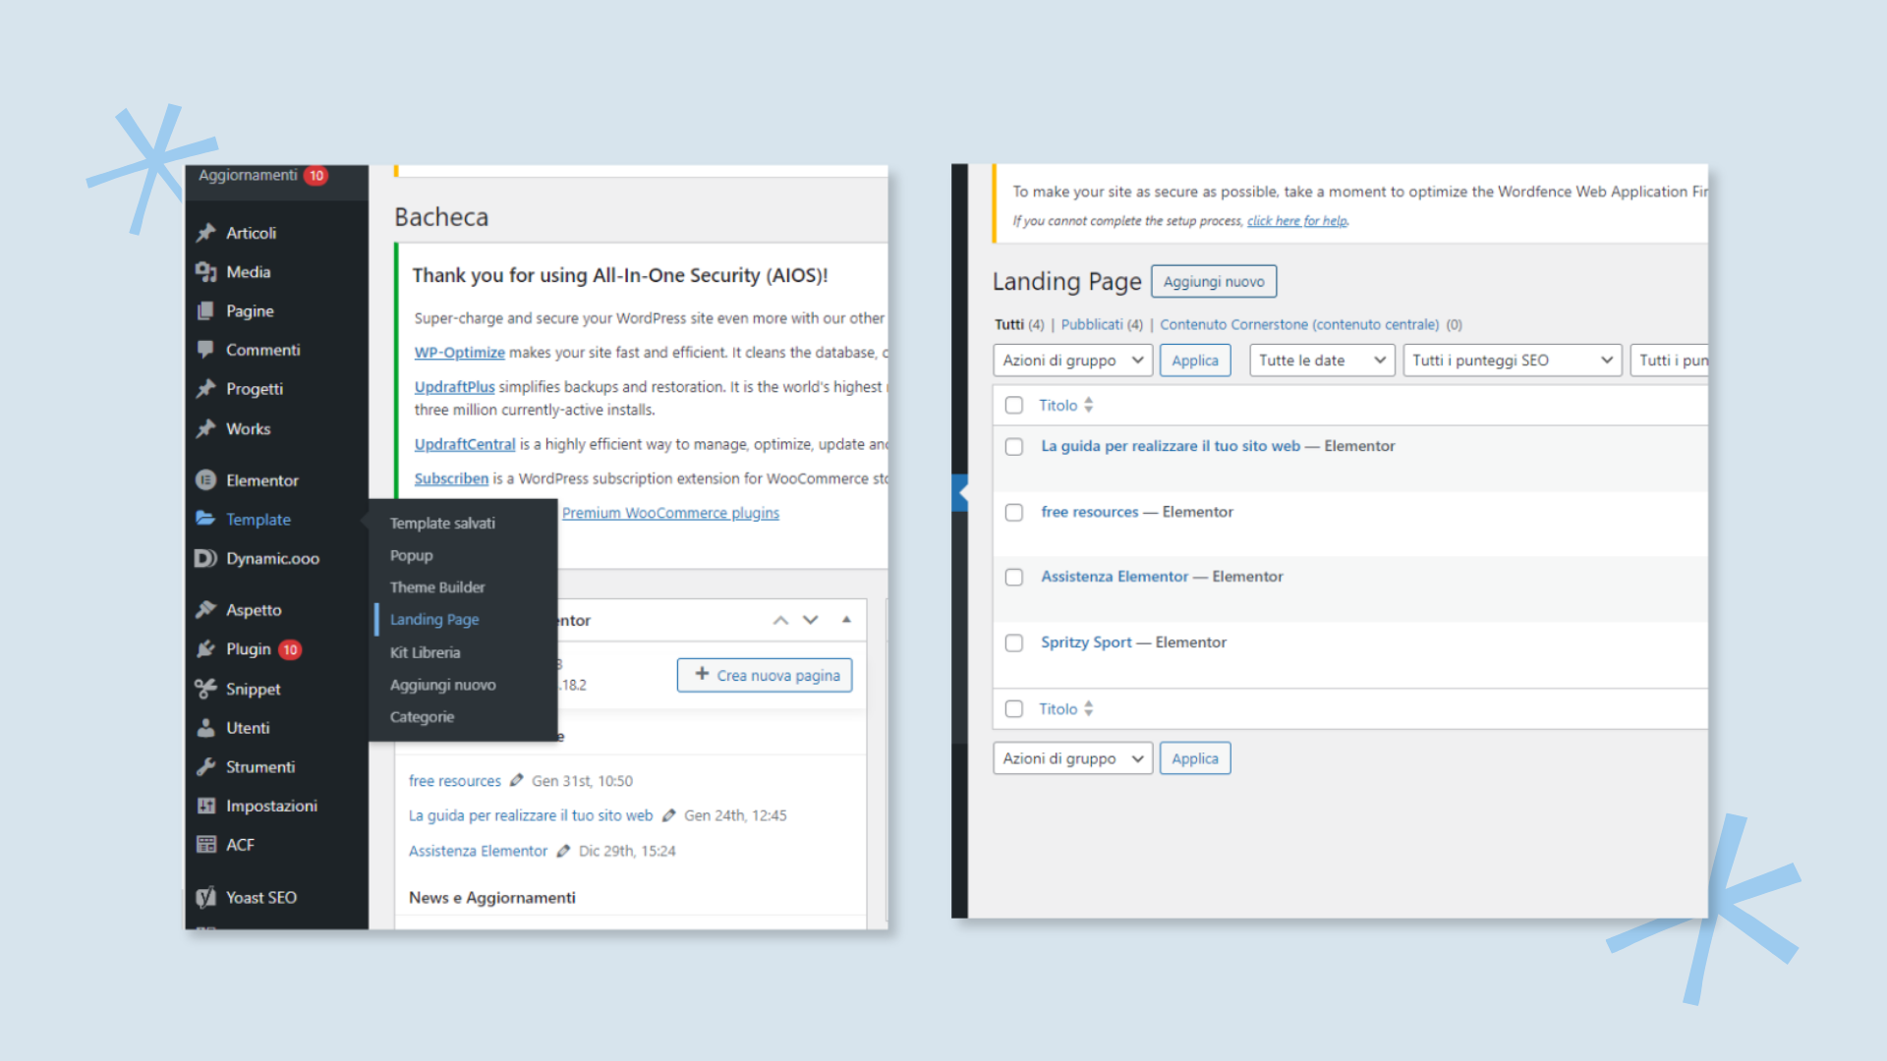
Task: Collapse the admin menu side arrow
Action: pos(960,492)
